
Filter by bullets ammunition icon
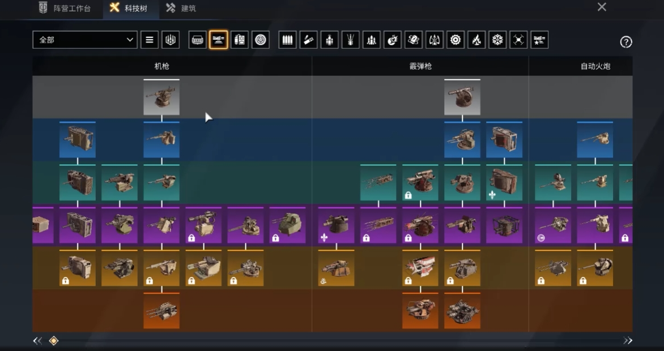[x=288, y=40]
